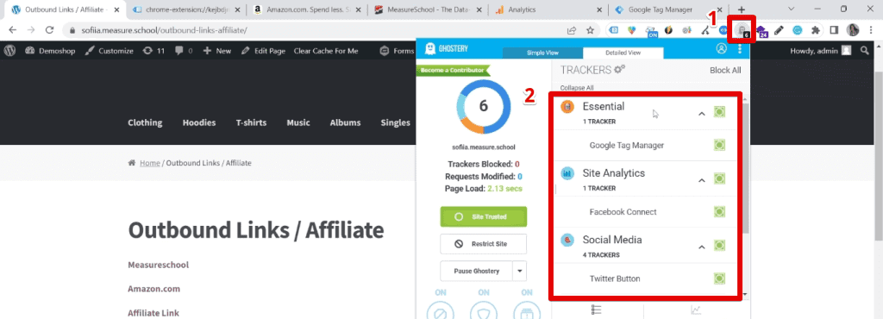
Task: Switch to the Amazon.com browser tab
Action: [307, 9]
